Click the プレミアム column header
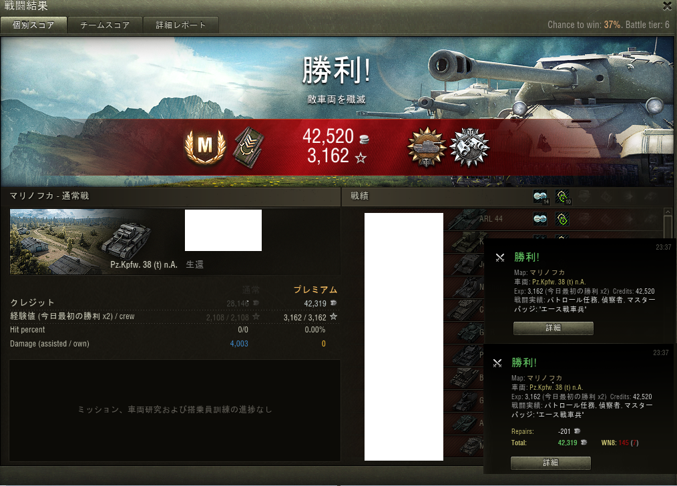The height and width of the screenshot is (486, 677). point(315,290)
